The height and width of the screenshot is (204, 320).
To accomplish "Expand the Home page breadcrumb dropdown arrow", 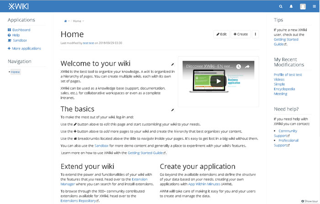I will pyautogui.click(x=83, y=21).
